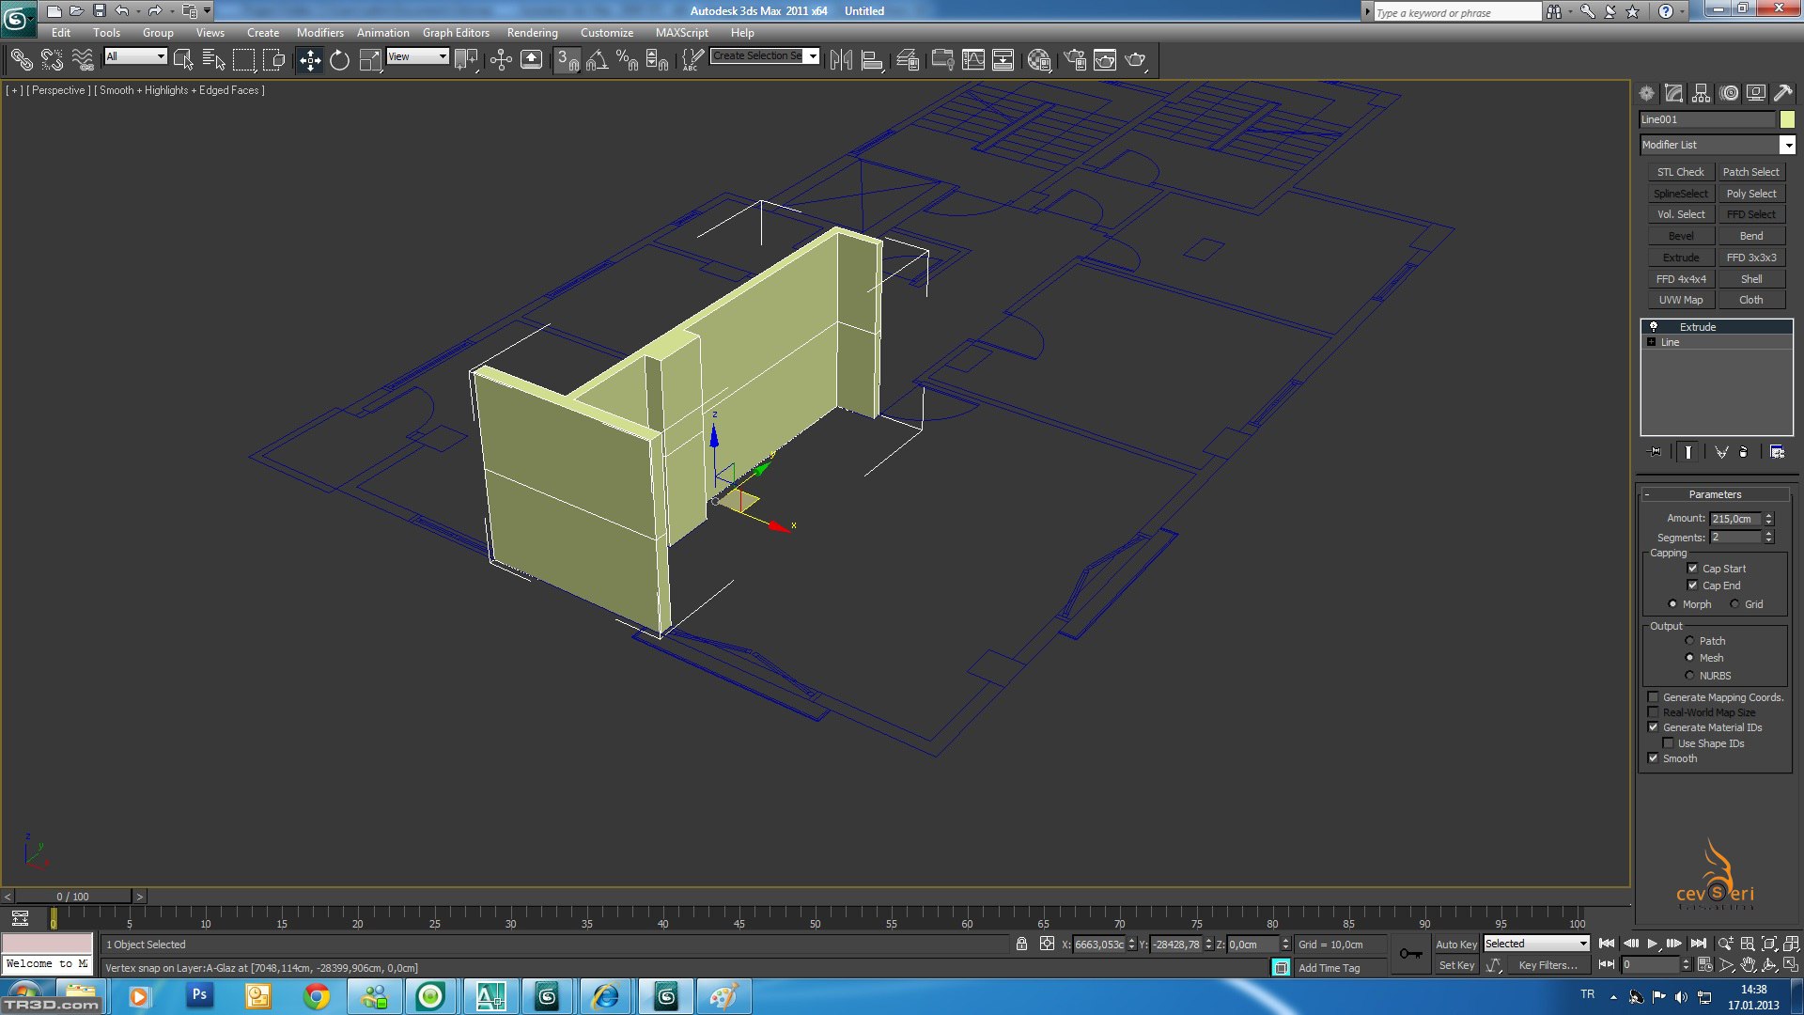Open the Modifiers menu

[x=319, y=33]
